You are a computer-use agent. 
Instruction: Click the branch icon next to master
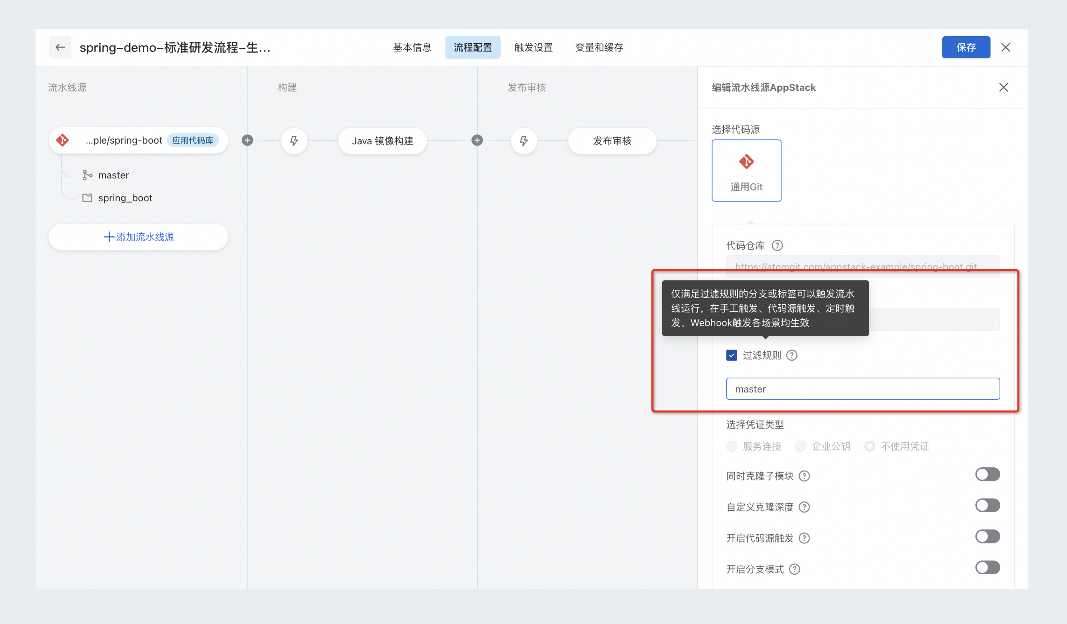(x=87, y=175)
